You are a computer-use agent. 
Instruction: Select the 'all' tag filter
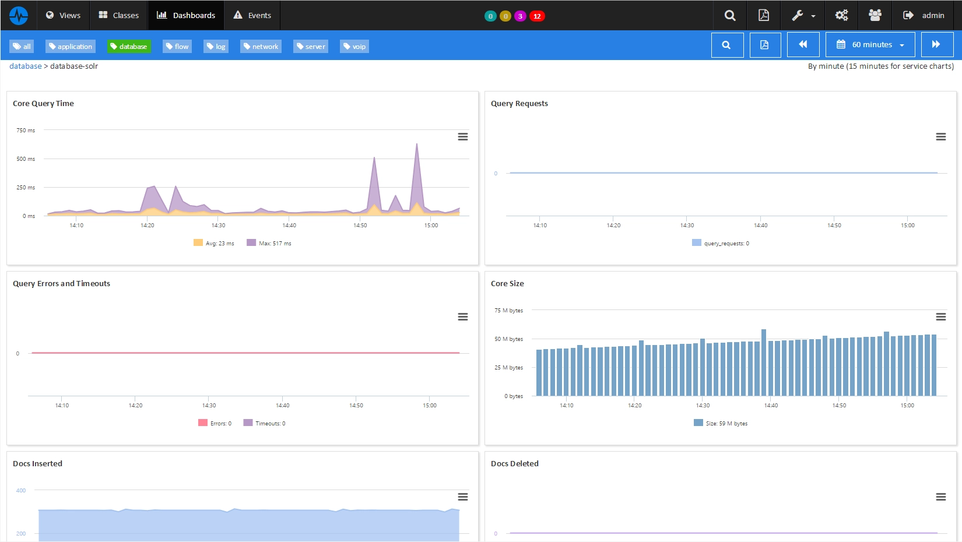click(22, 47)
